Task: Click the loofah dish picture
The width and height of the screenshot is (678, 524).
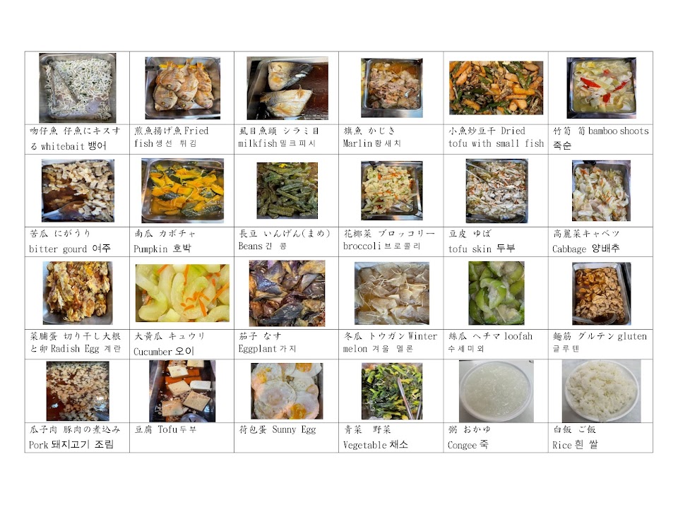Action: click(496, 293)
